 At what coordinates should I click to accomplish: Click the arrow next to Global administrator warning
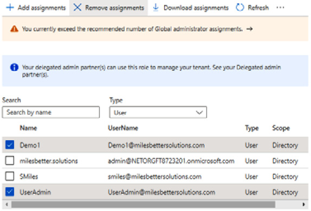tap(249, 29)
